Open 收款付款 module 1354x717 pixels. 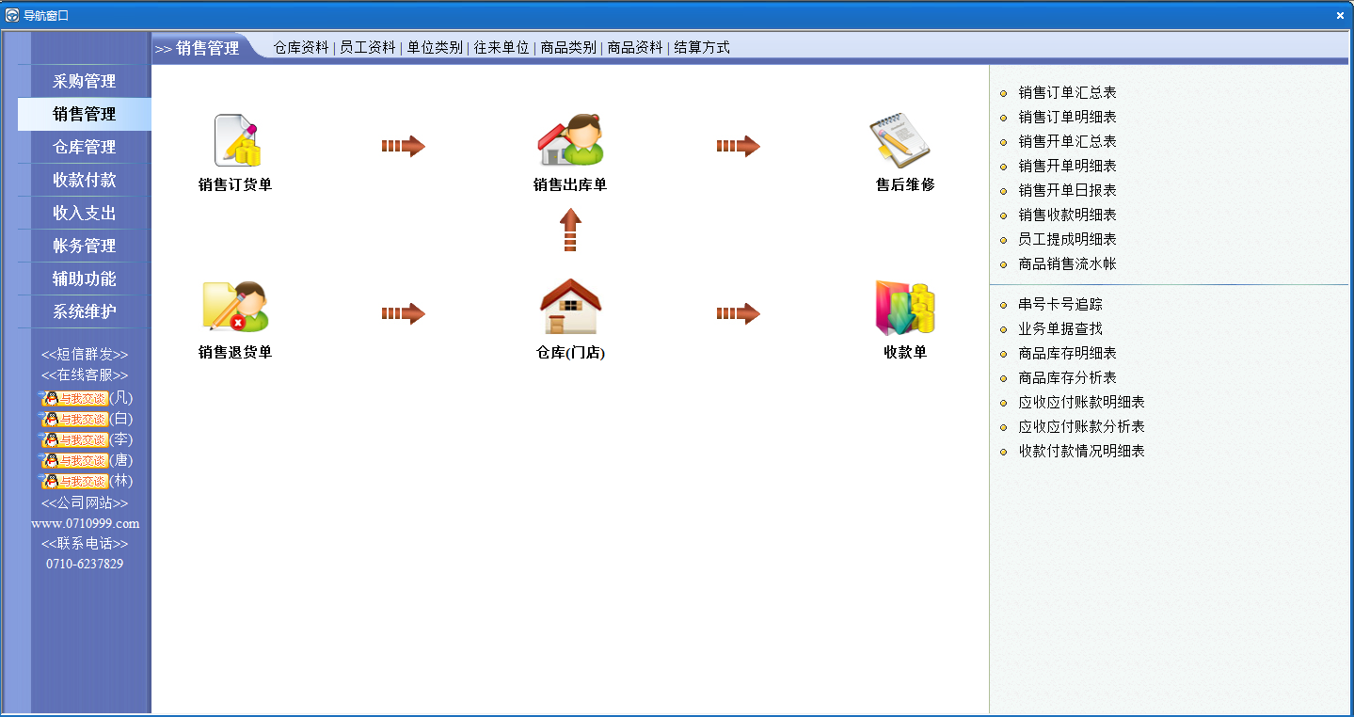pos(85,180)
